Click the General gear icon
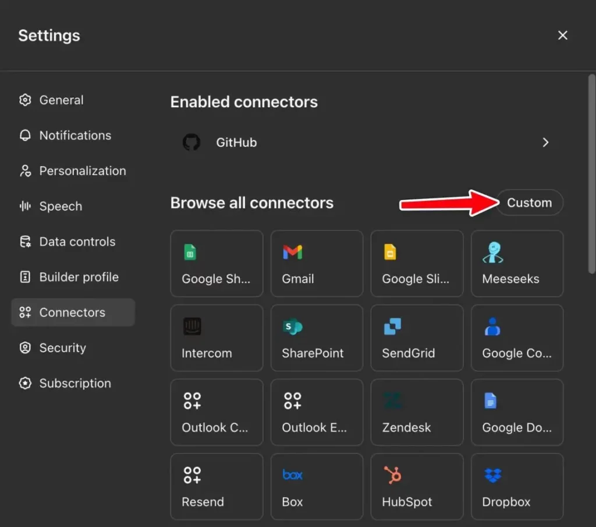Viewport: 596px width, 527px height. point(25,100)
